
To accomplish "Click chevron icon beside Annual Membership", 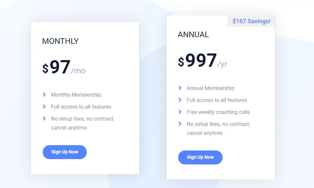I will [x=180, y=88].
